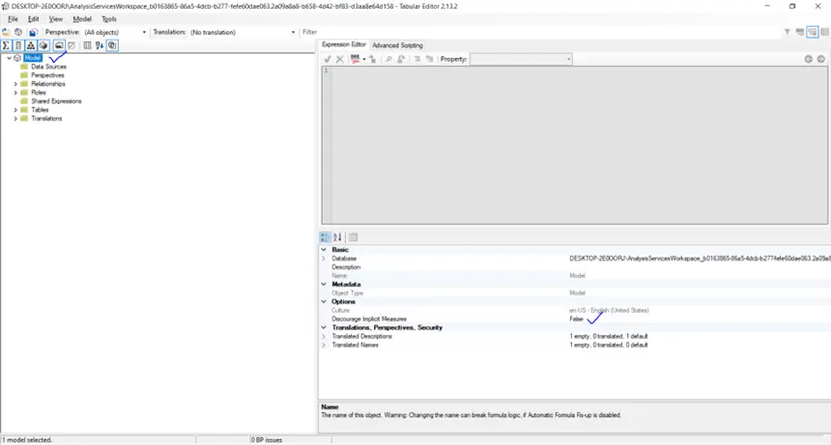The image size is (831, 445).
Task: Toggle the Sigma measures display button
Action: [6, 45]
